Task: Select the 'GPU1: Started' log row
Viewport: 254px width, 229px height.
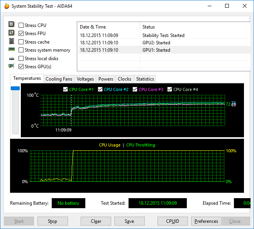Action: click(164, 50)
